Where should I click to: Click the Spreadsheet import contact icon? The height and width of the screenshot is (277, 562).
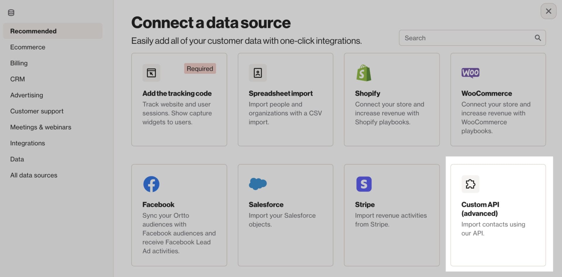tap(258, 73)
